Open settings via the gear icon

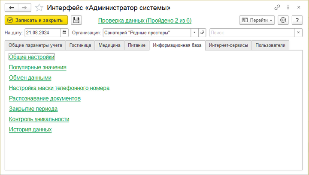point(283,20)
